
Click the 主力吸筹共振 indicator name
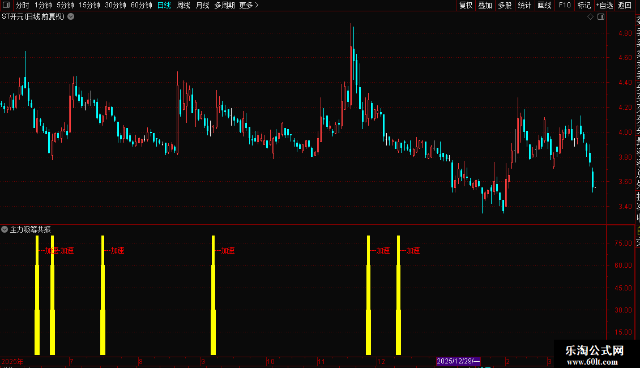pos(30,230)
